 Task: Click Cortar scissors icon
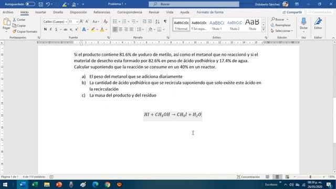(x=14, y=19)
